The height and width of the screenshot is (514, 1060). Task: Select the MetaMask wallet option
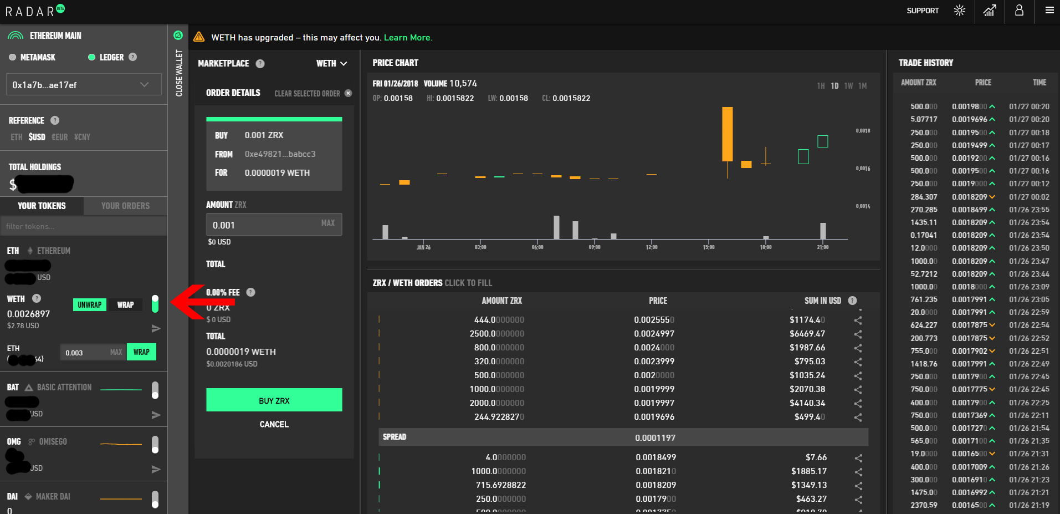coord(32,57)
